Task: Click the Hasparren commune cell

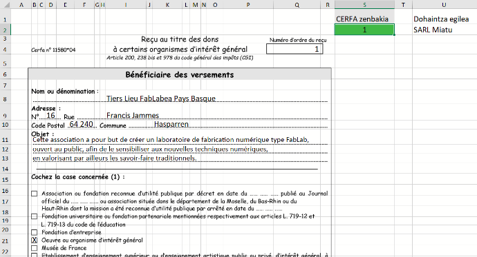Action: (x=171, y=124)
